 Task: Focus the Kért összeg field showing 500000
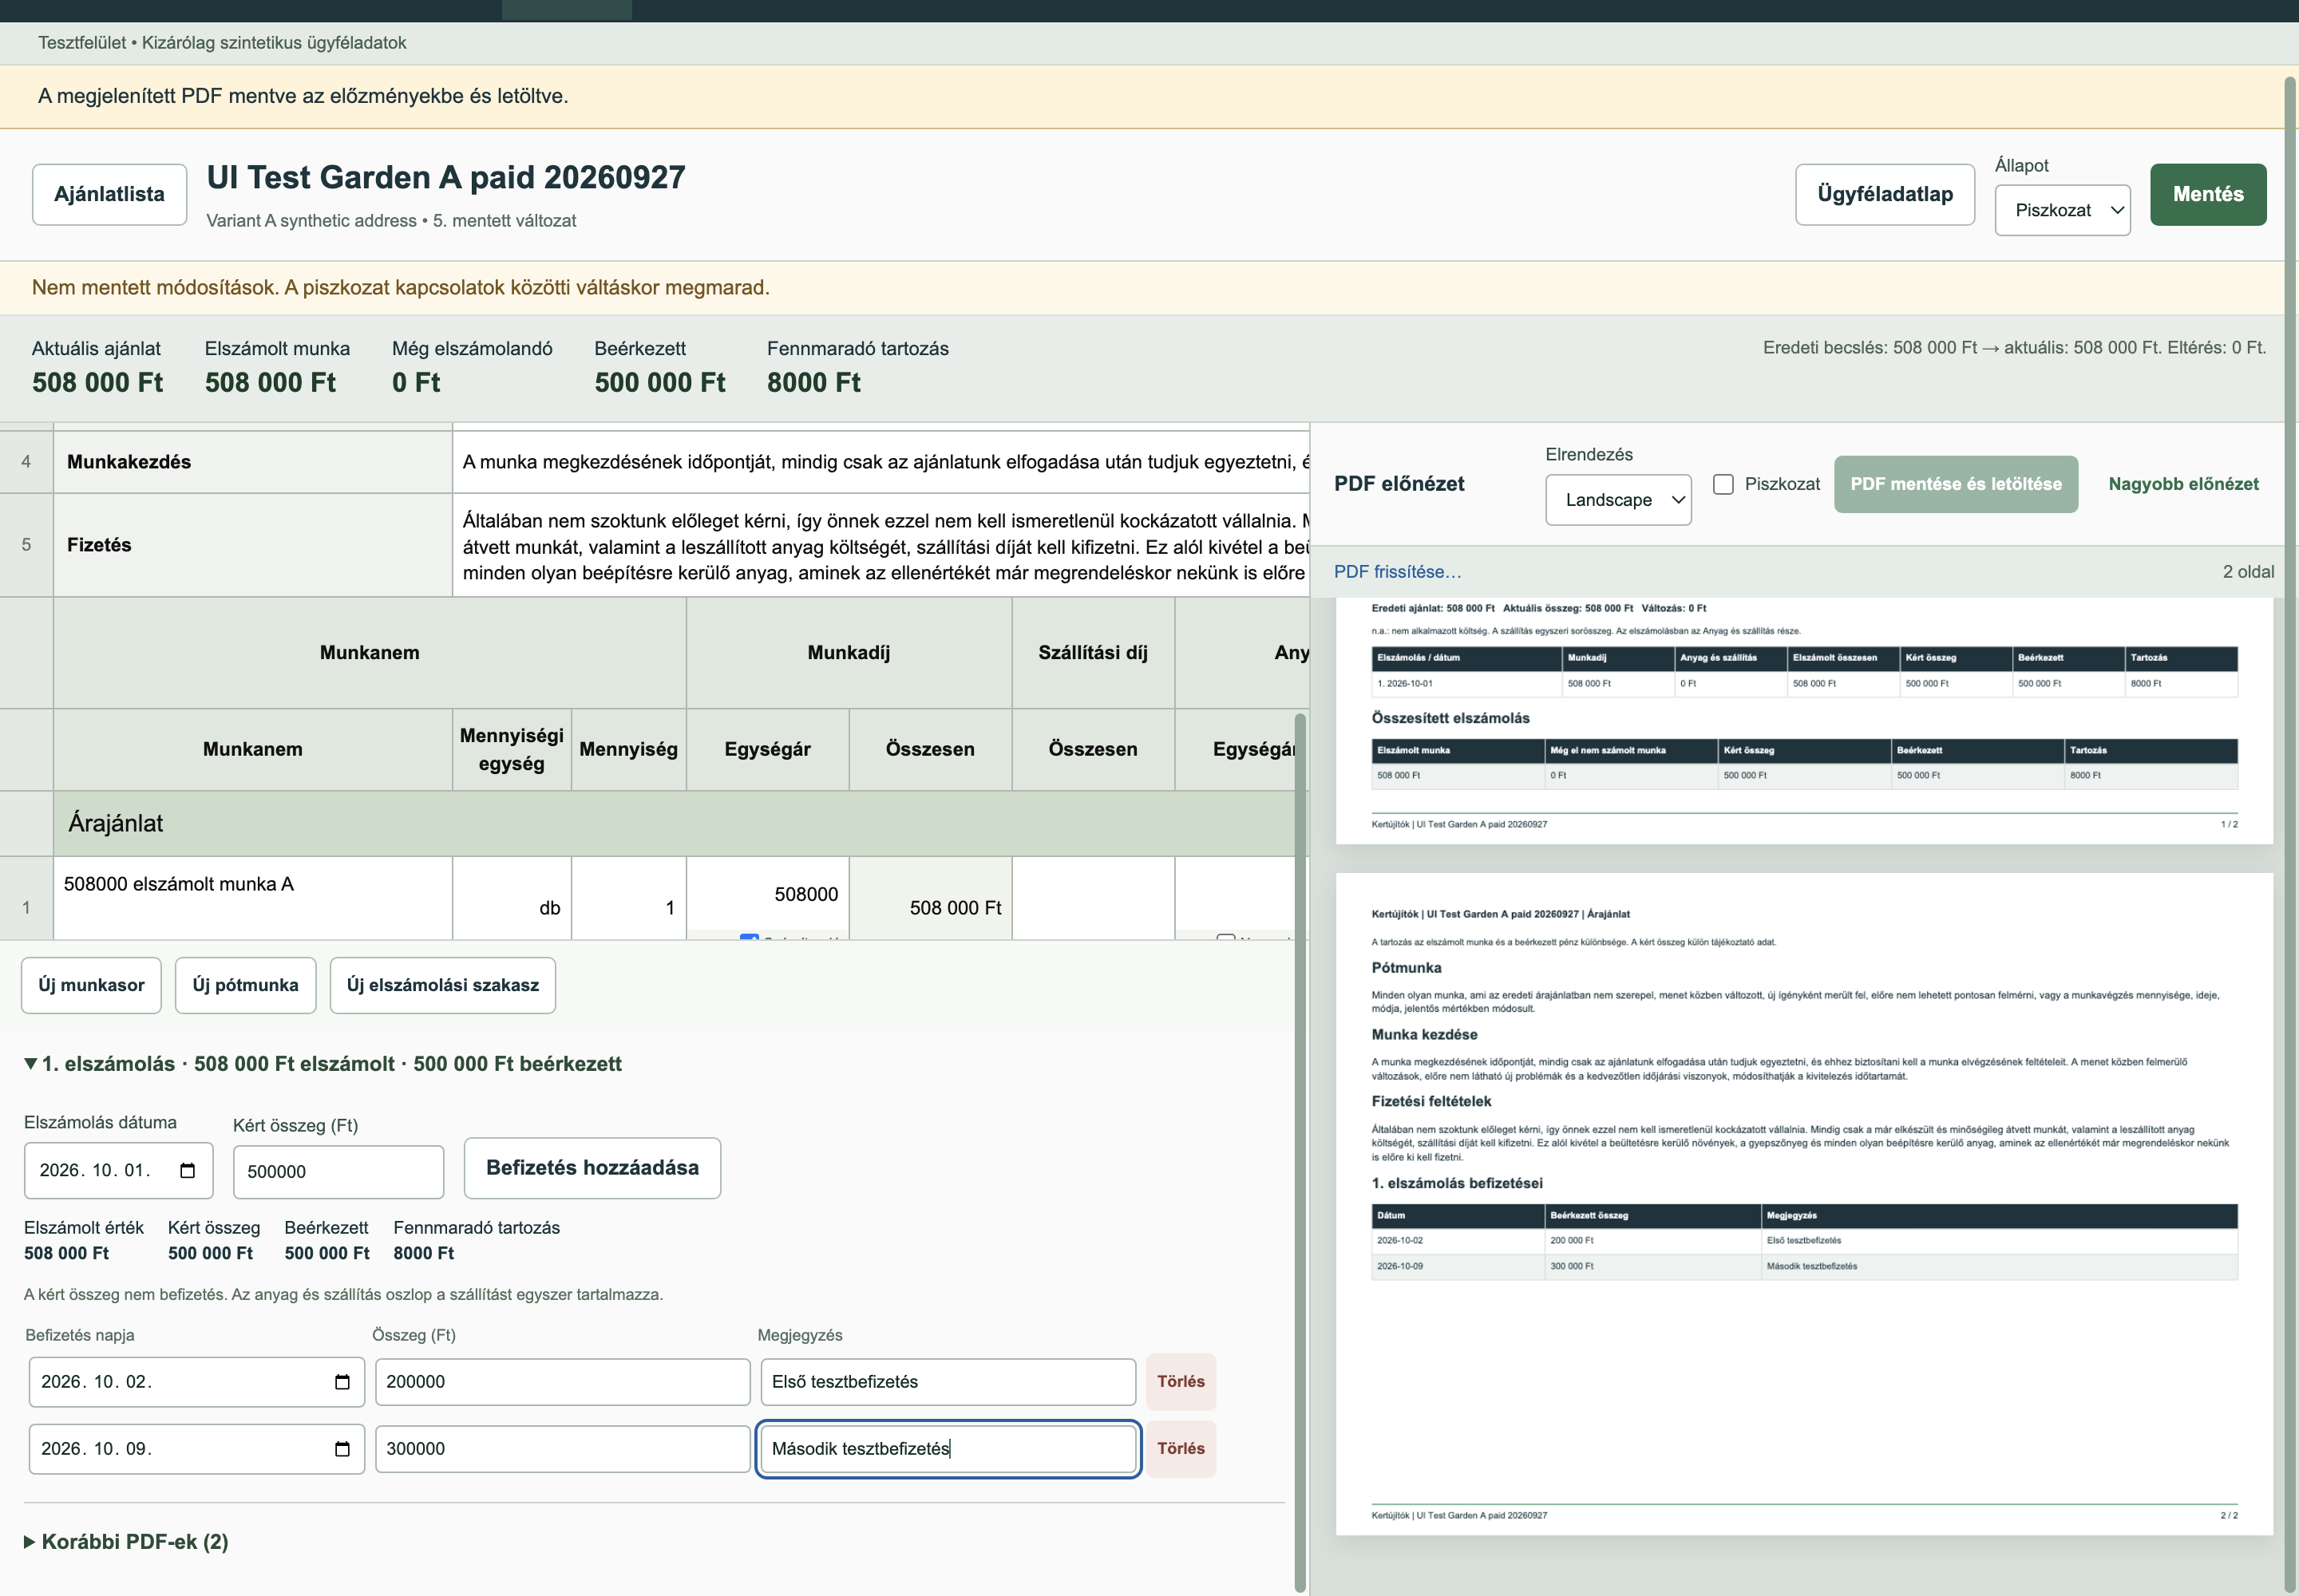click(338, 1171)
